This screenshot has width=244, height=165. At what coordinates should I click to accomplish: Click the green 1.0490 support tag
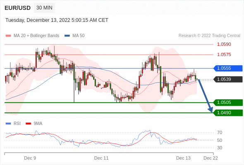tap(228, 113)
